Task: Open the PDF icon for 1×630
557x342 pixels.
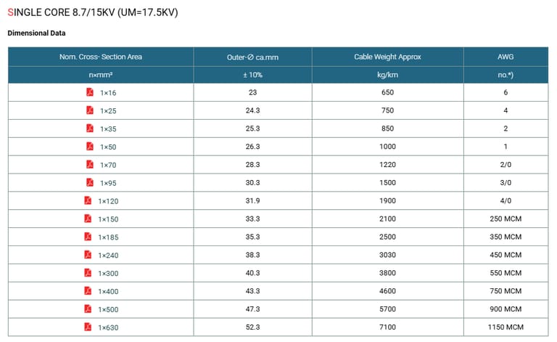Action: point(88,327)
